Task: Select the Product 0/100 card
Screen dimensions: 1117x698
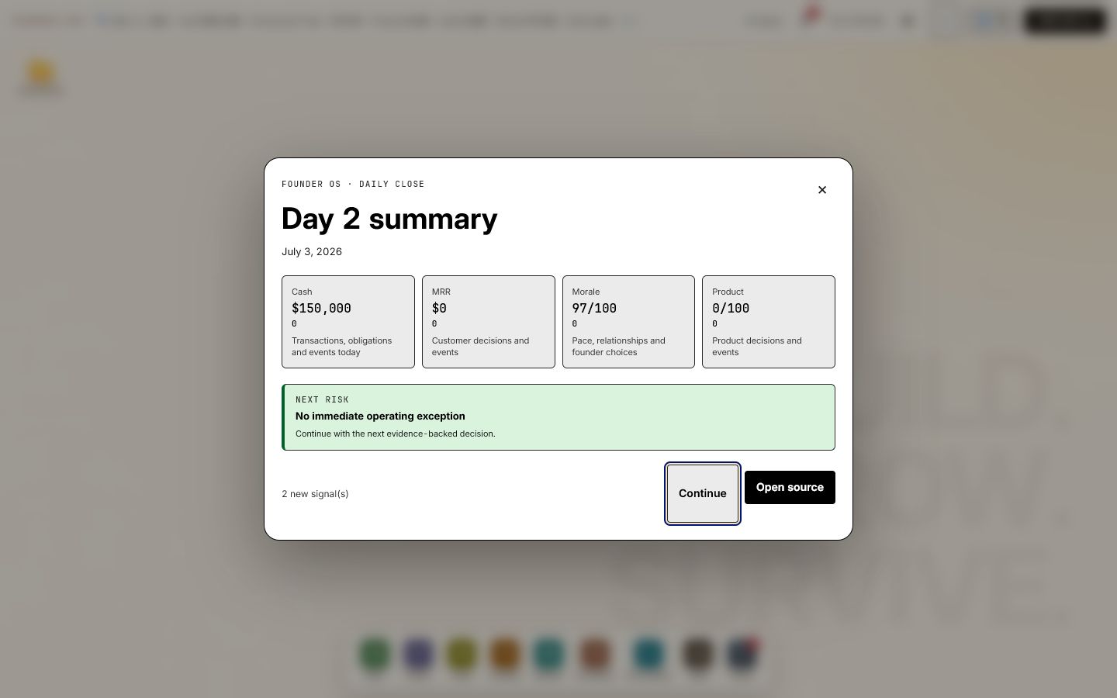Action: click(x=769, y=322)
